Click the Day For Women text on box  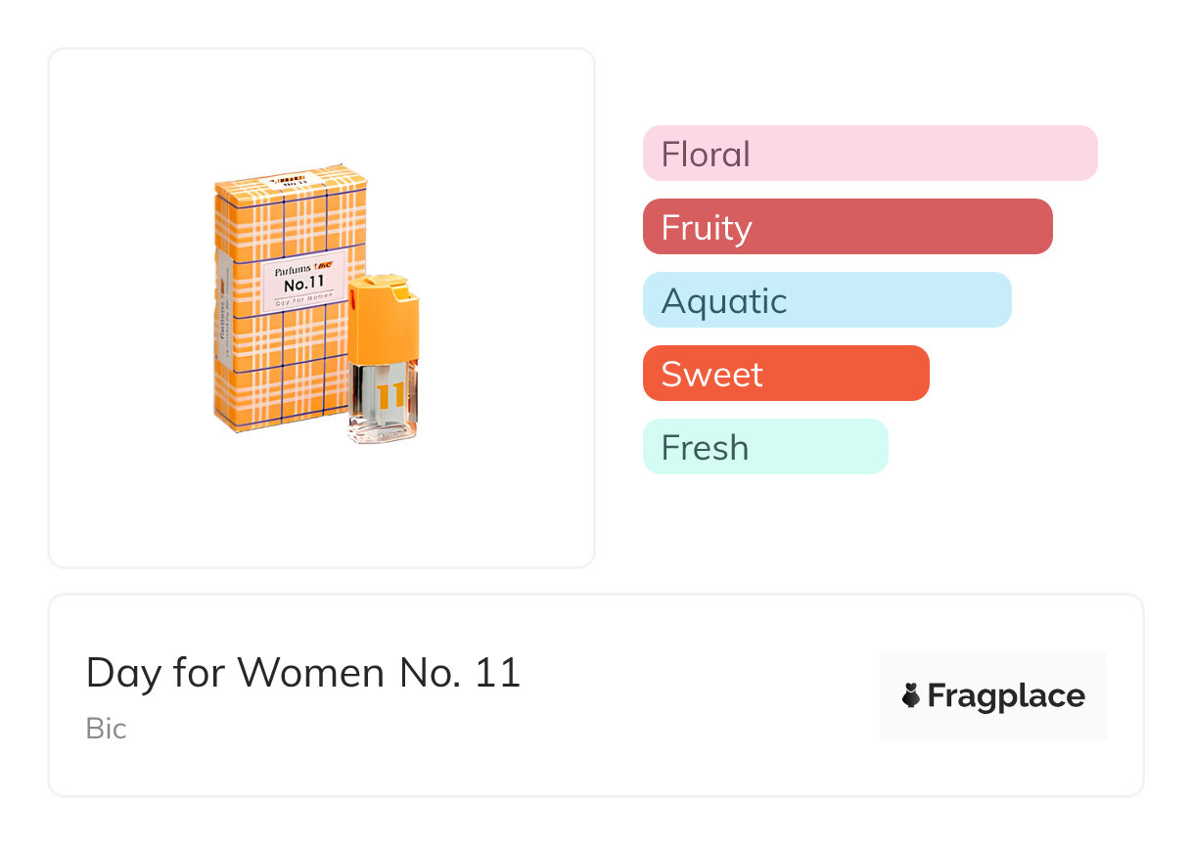coord(302,298)
